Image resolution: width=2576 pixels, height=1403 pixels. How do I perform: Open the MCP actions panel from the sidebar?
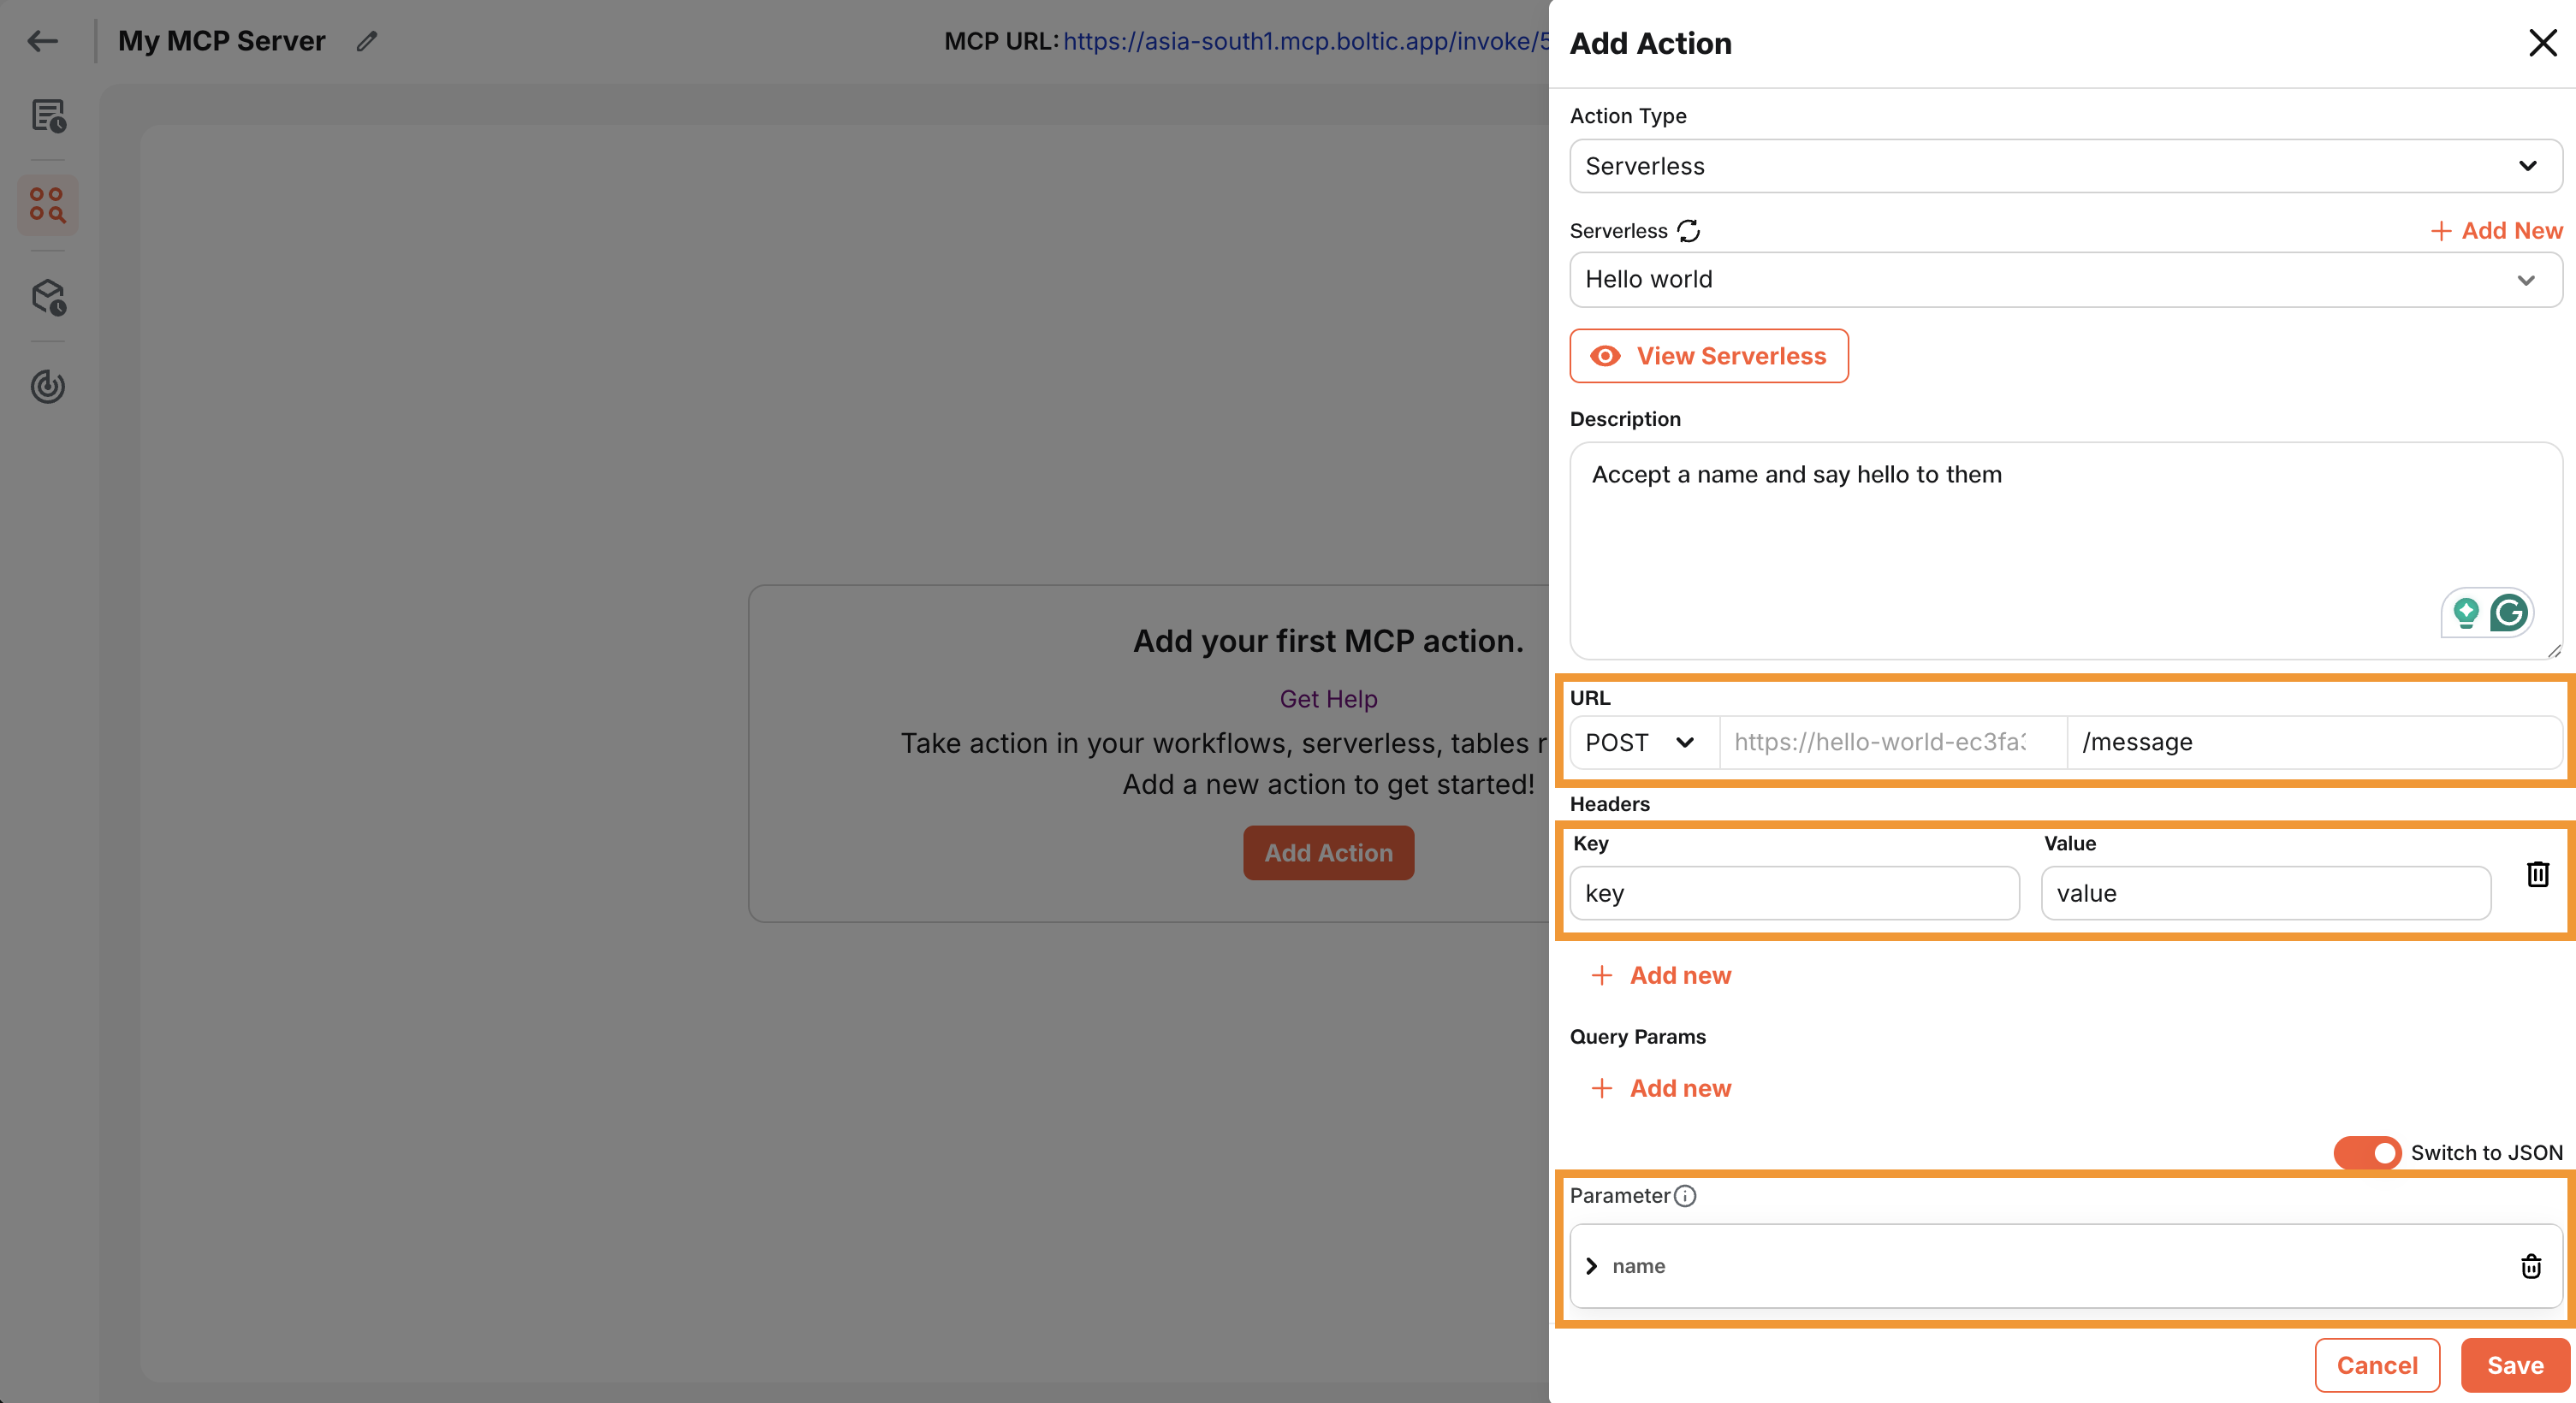pyautogui.click(x=47, y=204)
